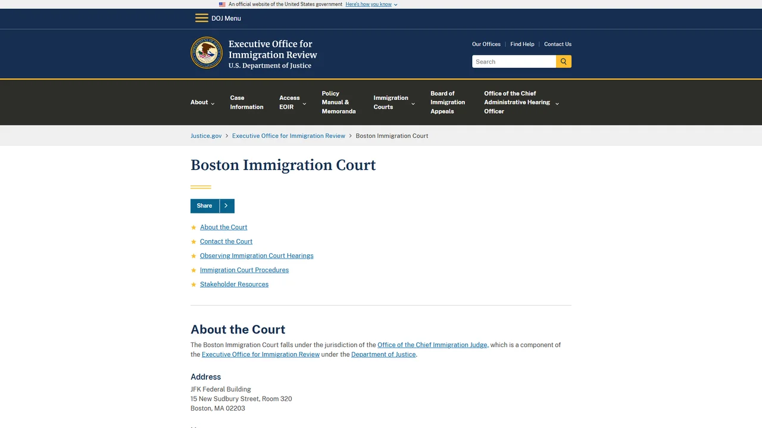This screenshot has width=762, height=428.
Task: Click the 'About the Court' section heading
Action: (x=238, y=329)
